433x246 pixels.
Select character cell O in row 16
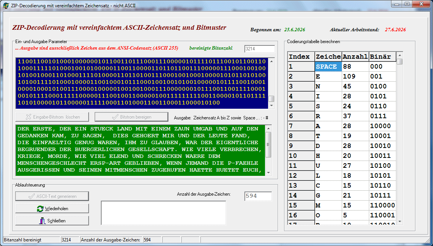(328, 215)
